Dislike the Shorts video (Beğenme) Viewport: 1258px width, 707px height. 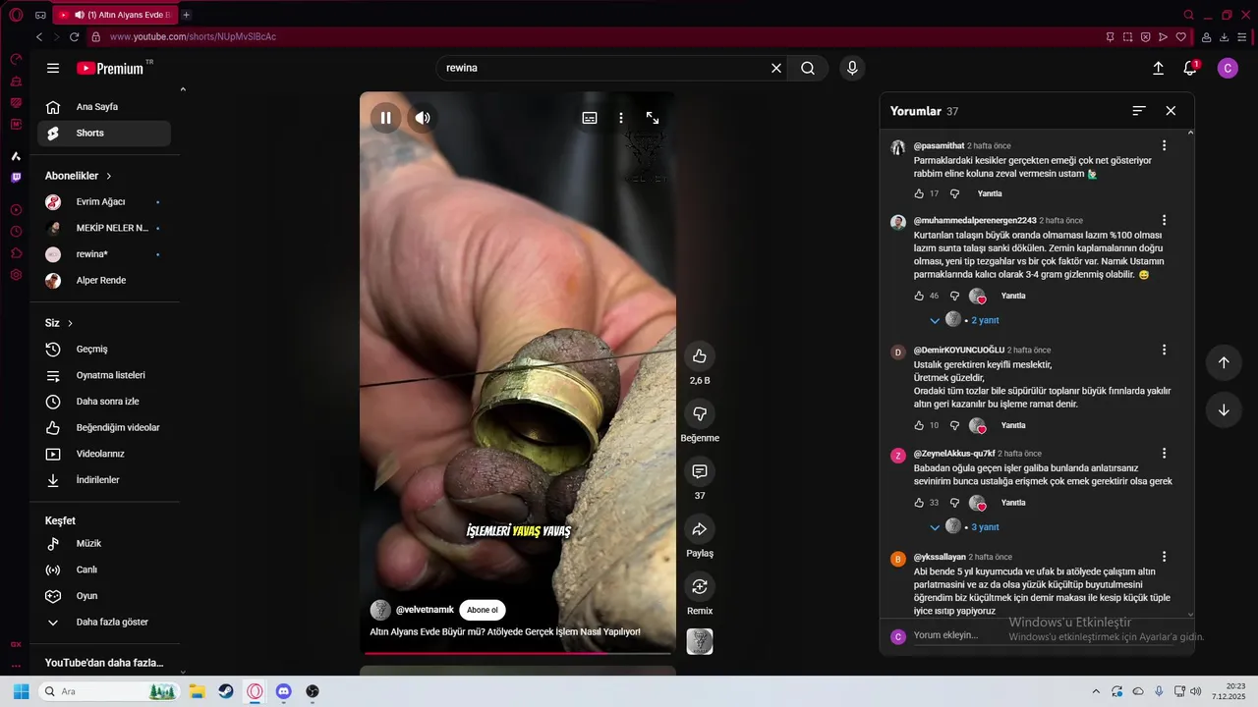pyautogui.click(x=700, y=413)
